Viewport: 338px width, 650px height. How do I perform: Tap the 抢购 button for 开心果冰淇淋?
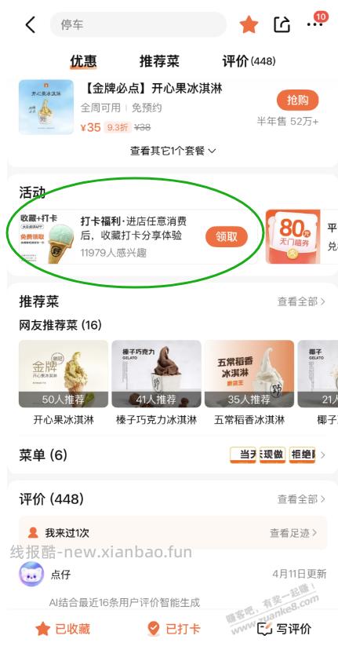[297, 100]
